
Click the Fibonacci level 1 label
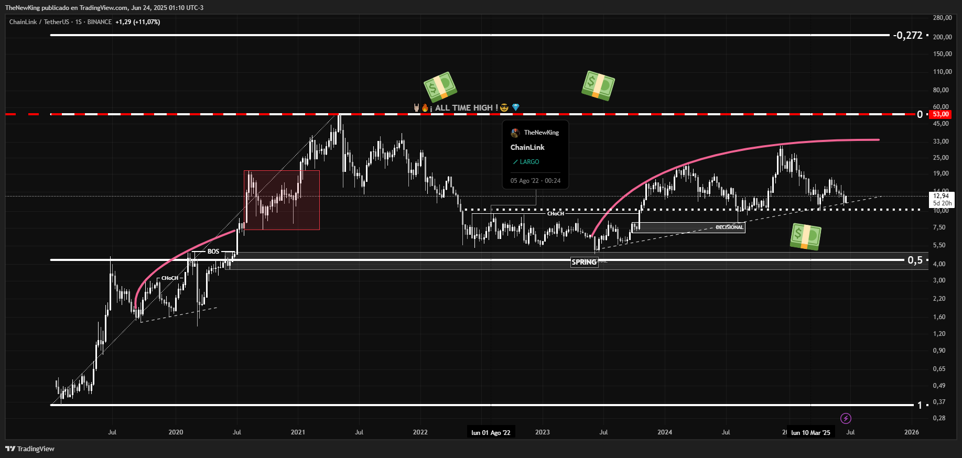920,405
